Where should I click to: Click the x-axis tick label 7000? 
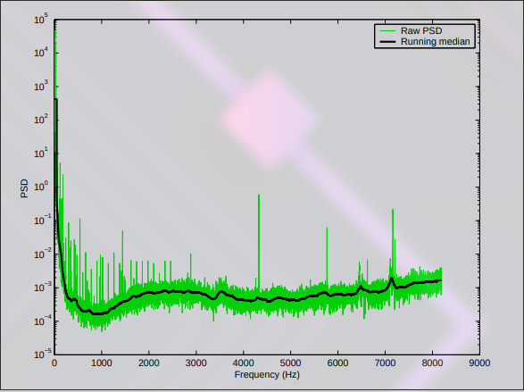coord(385,363)
